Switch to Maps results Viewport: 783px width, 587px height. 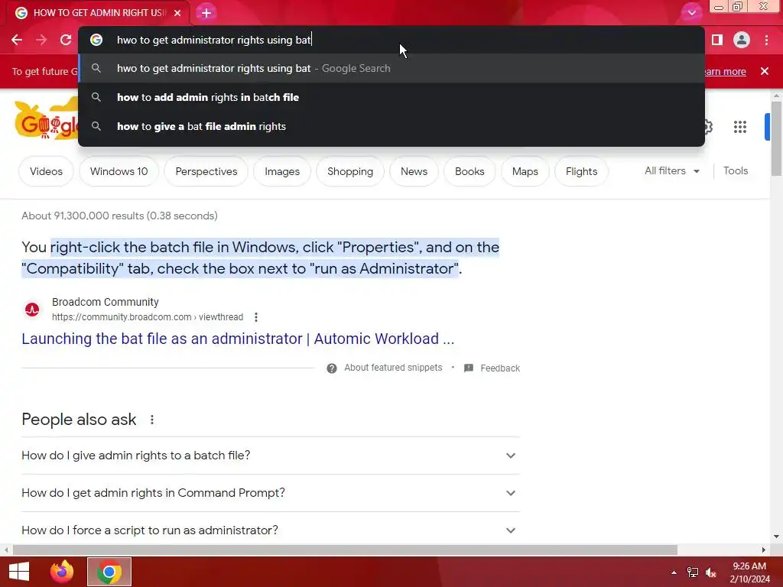click(x=525, y=171)
